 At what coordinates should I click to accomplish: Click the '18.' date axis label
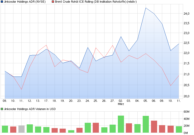[x=55, y=101]
